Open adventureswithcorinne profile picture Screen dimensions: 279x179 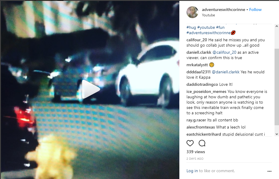[192, 12]
